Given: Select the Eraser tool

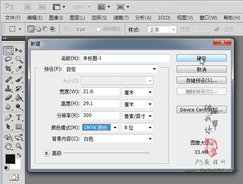Looking at the screenshot, I should [x=8, y=98].
